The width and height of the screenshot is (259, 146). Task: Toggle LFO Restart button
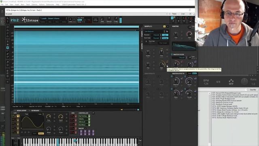[41, 133]
